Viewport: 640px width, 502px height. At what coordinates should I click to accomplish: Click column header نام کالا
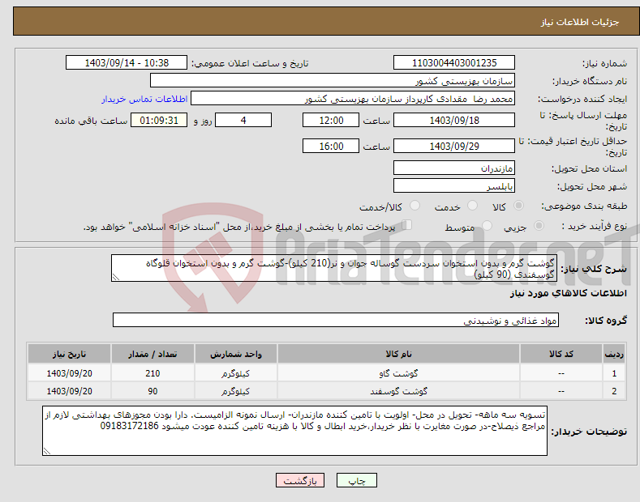coord(398,354)
